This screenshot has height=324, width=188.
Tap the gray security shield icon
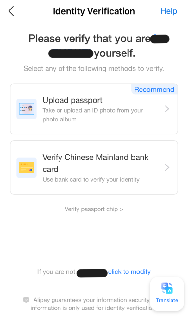coord(26,300)
